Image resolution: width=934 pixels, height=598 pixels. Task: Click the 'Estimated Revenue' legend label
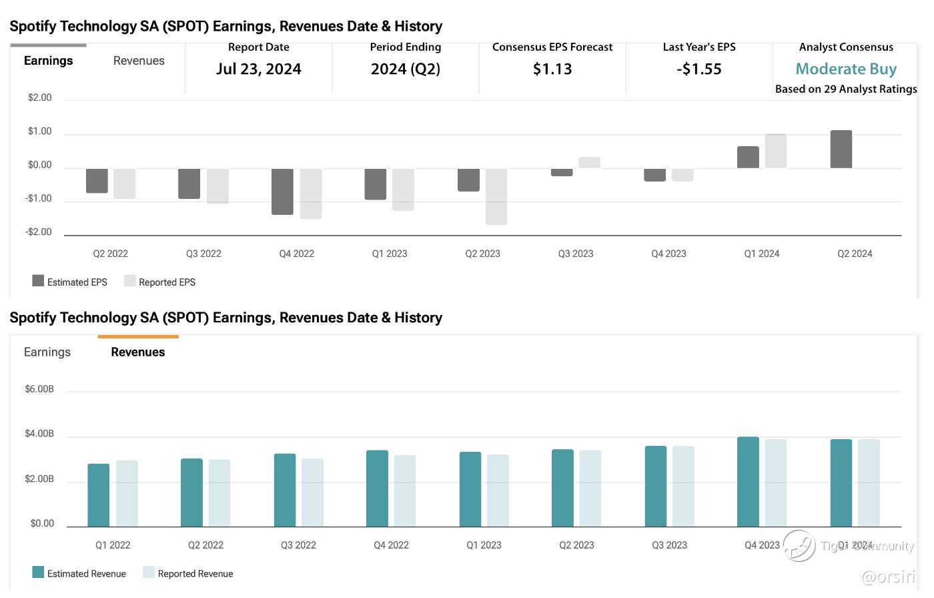pyautogui.click(x=87, y=574)
